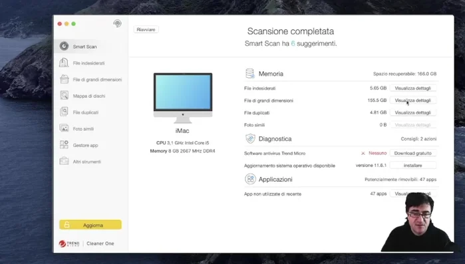Click the red X next to Nessuno
465x264 pixels.
coord(363,153)
